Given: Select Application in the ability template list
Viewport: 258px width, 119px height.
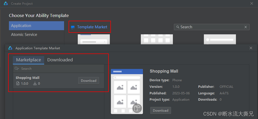Looking at the screenshot, I should tap(37, 26).
